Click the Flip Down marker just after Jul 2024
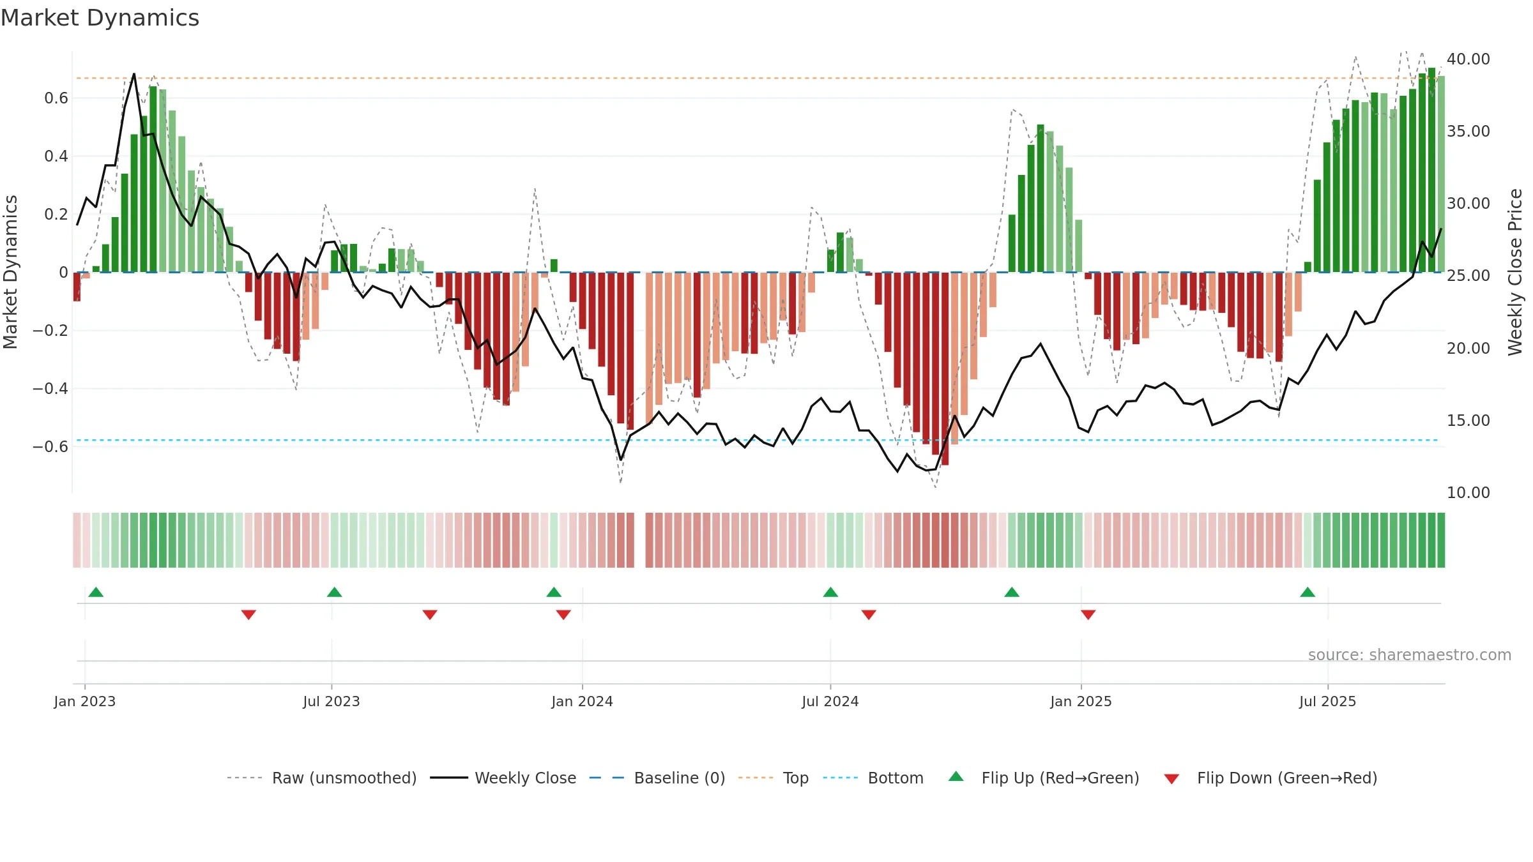The height and width of the screenshot is (862, 1533). coord(869,615)
